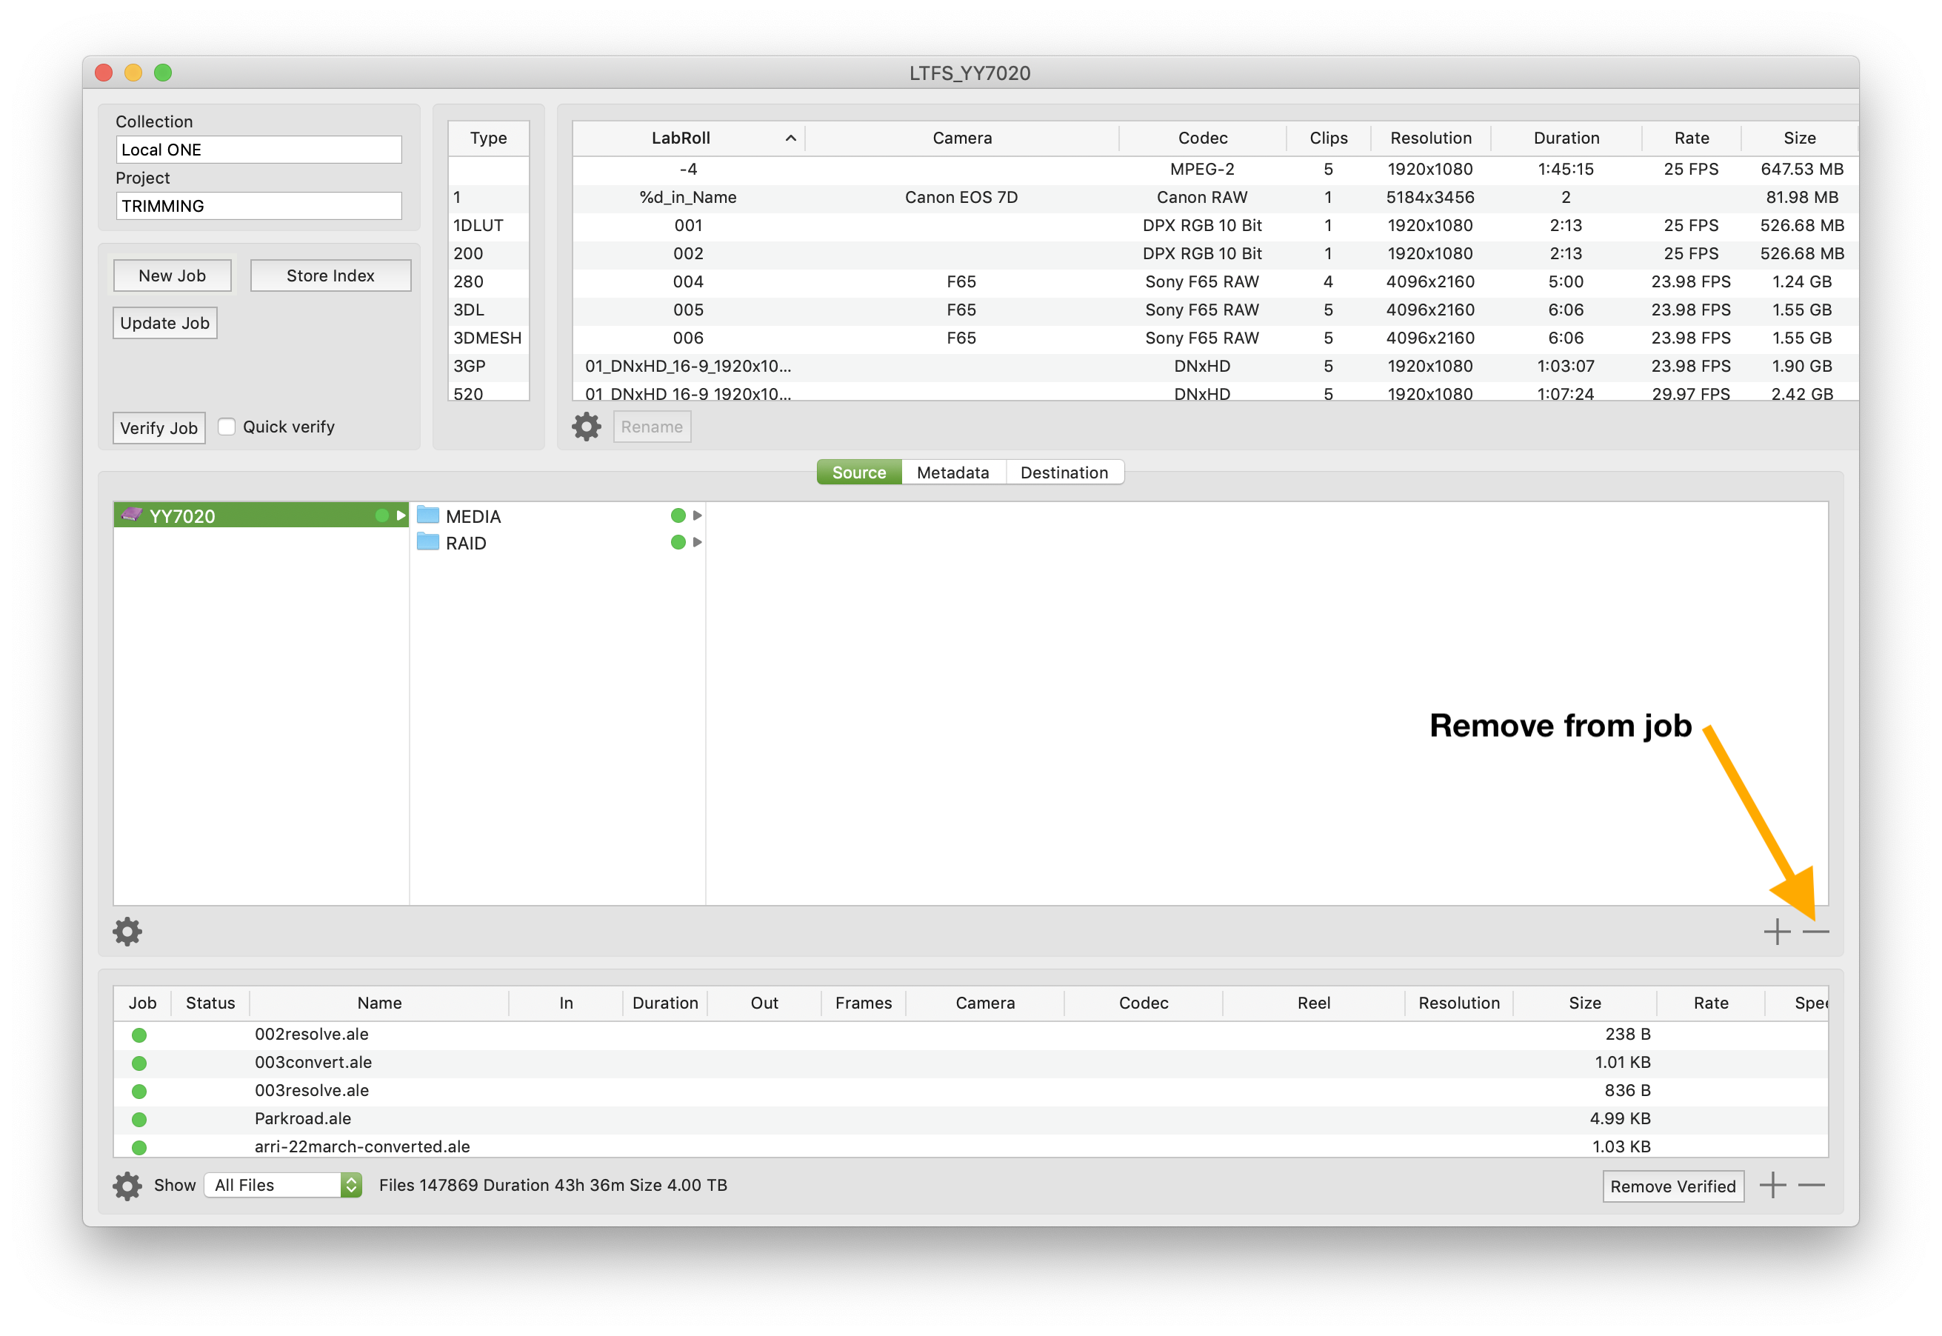Select LabRoll 006 row
The width and height of the screenshot is (1942, 1336).
pos(1215,338)
